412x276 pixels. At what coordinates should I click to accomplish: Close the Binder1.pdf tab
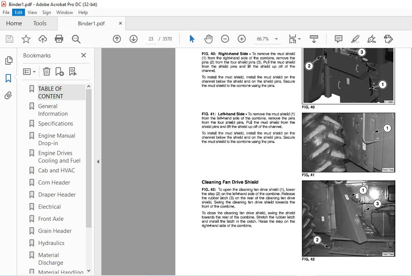click(x=120, y=23)
